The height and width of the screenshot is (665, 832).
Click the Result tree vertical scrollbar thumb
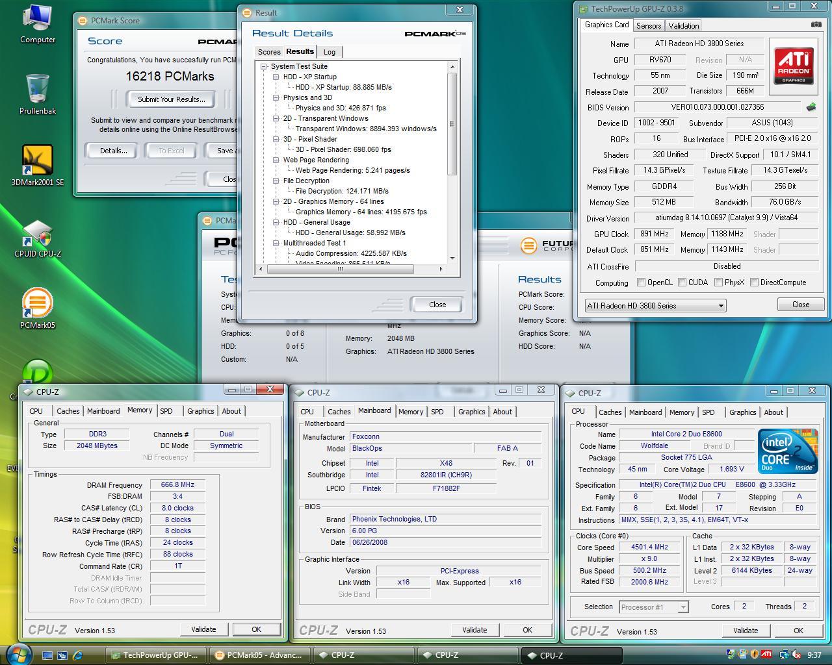[x=452, y=124]
